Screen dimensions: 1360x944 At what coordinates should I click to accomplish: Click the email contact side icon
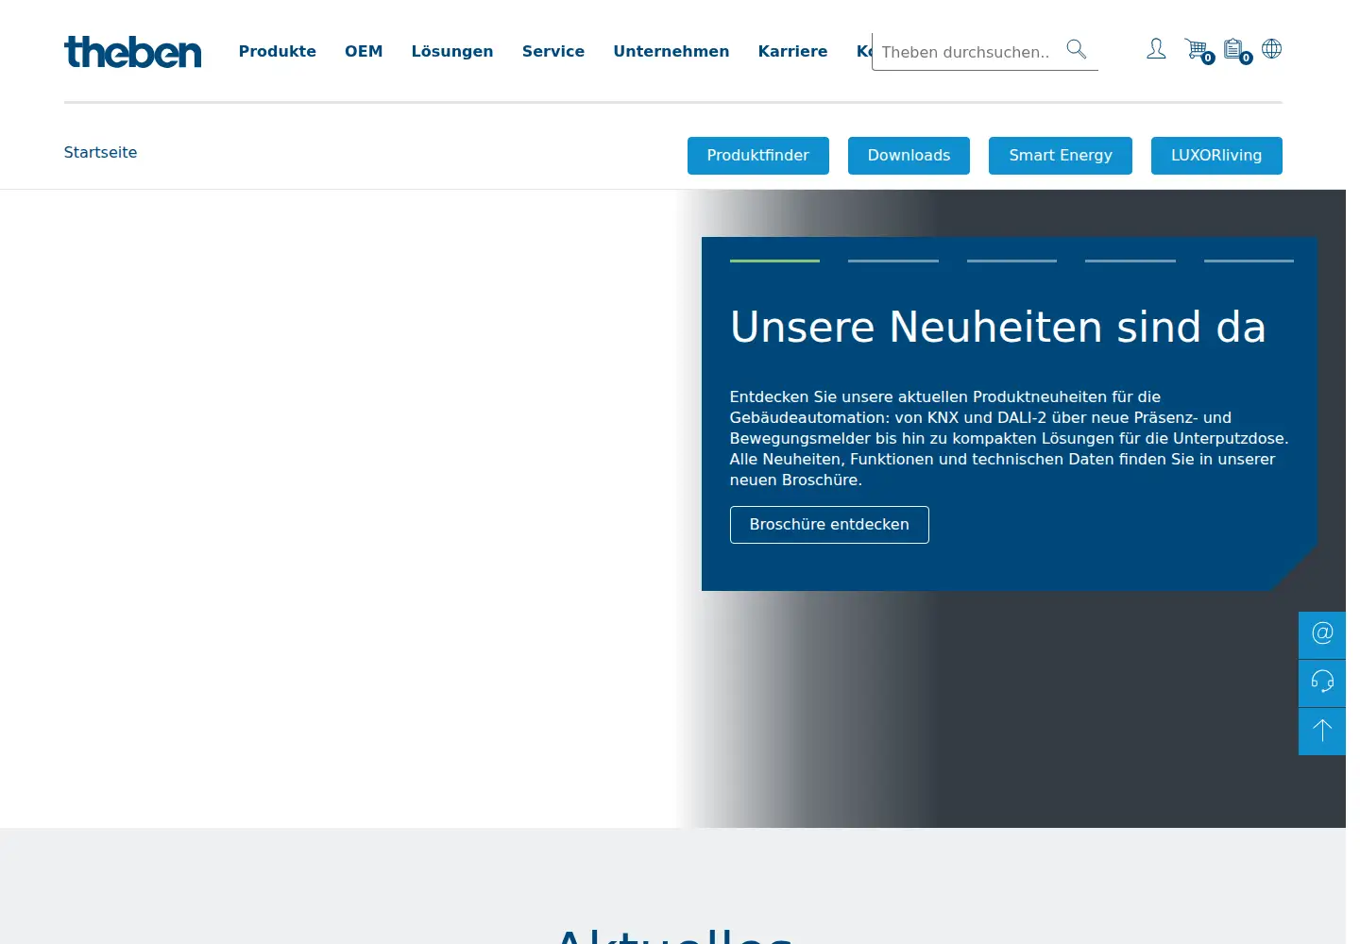(x=1322, y=634)
